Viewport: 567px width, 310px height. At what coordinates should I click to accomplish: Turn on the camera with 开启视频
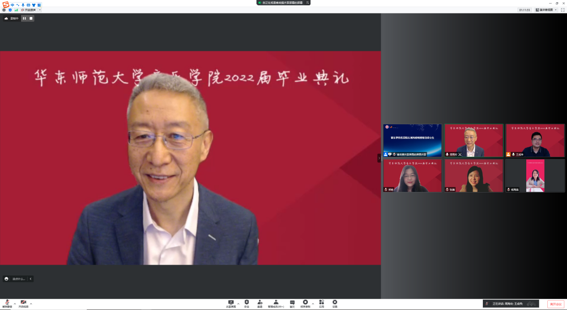[x=23, y=303]
